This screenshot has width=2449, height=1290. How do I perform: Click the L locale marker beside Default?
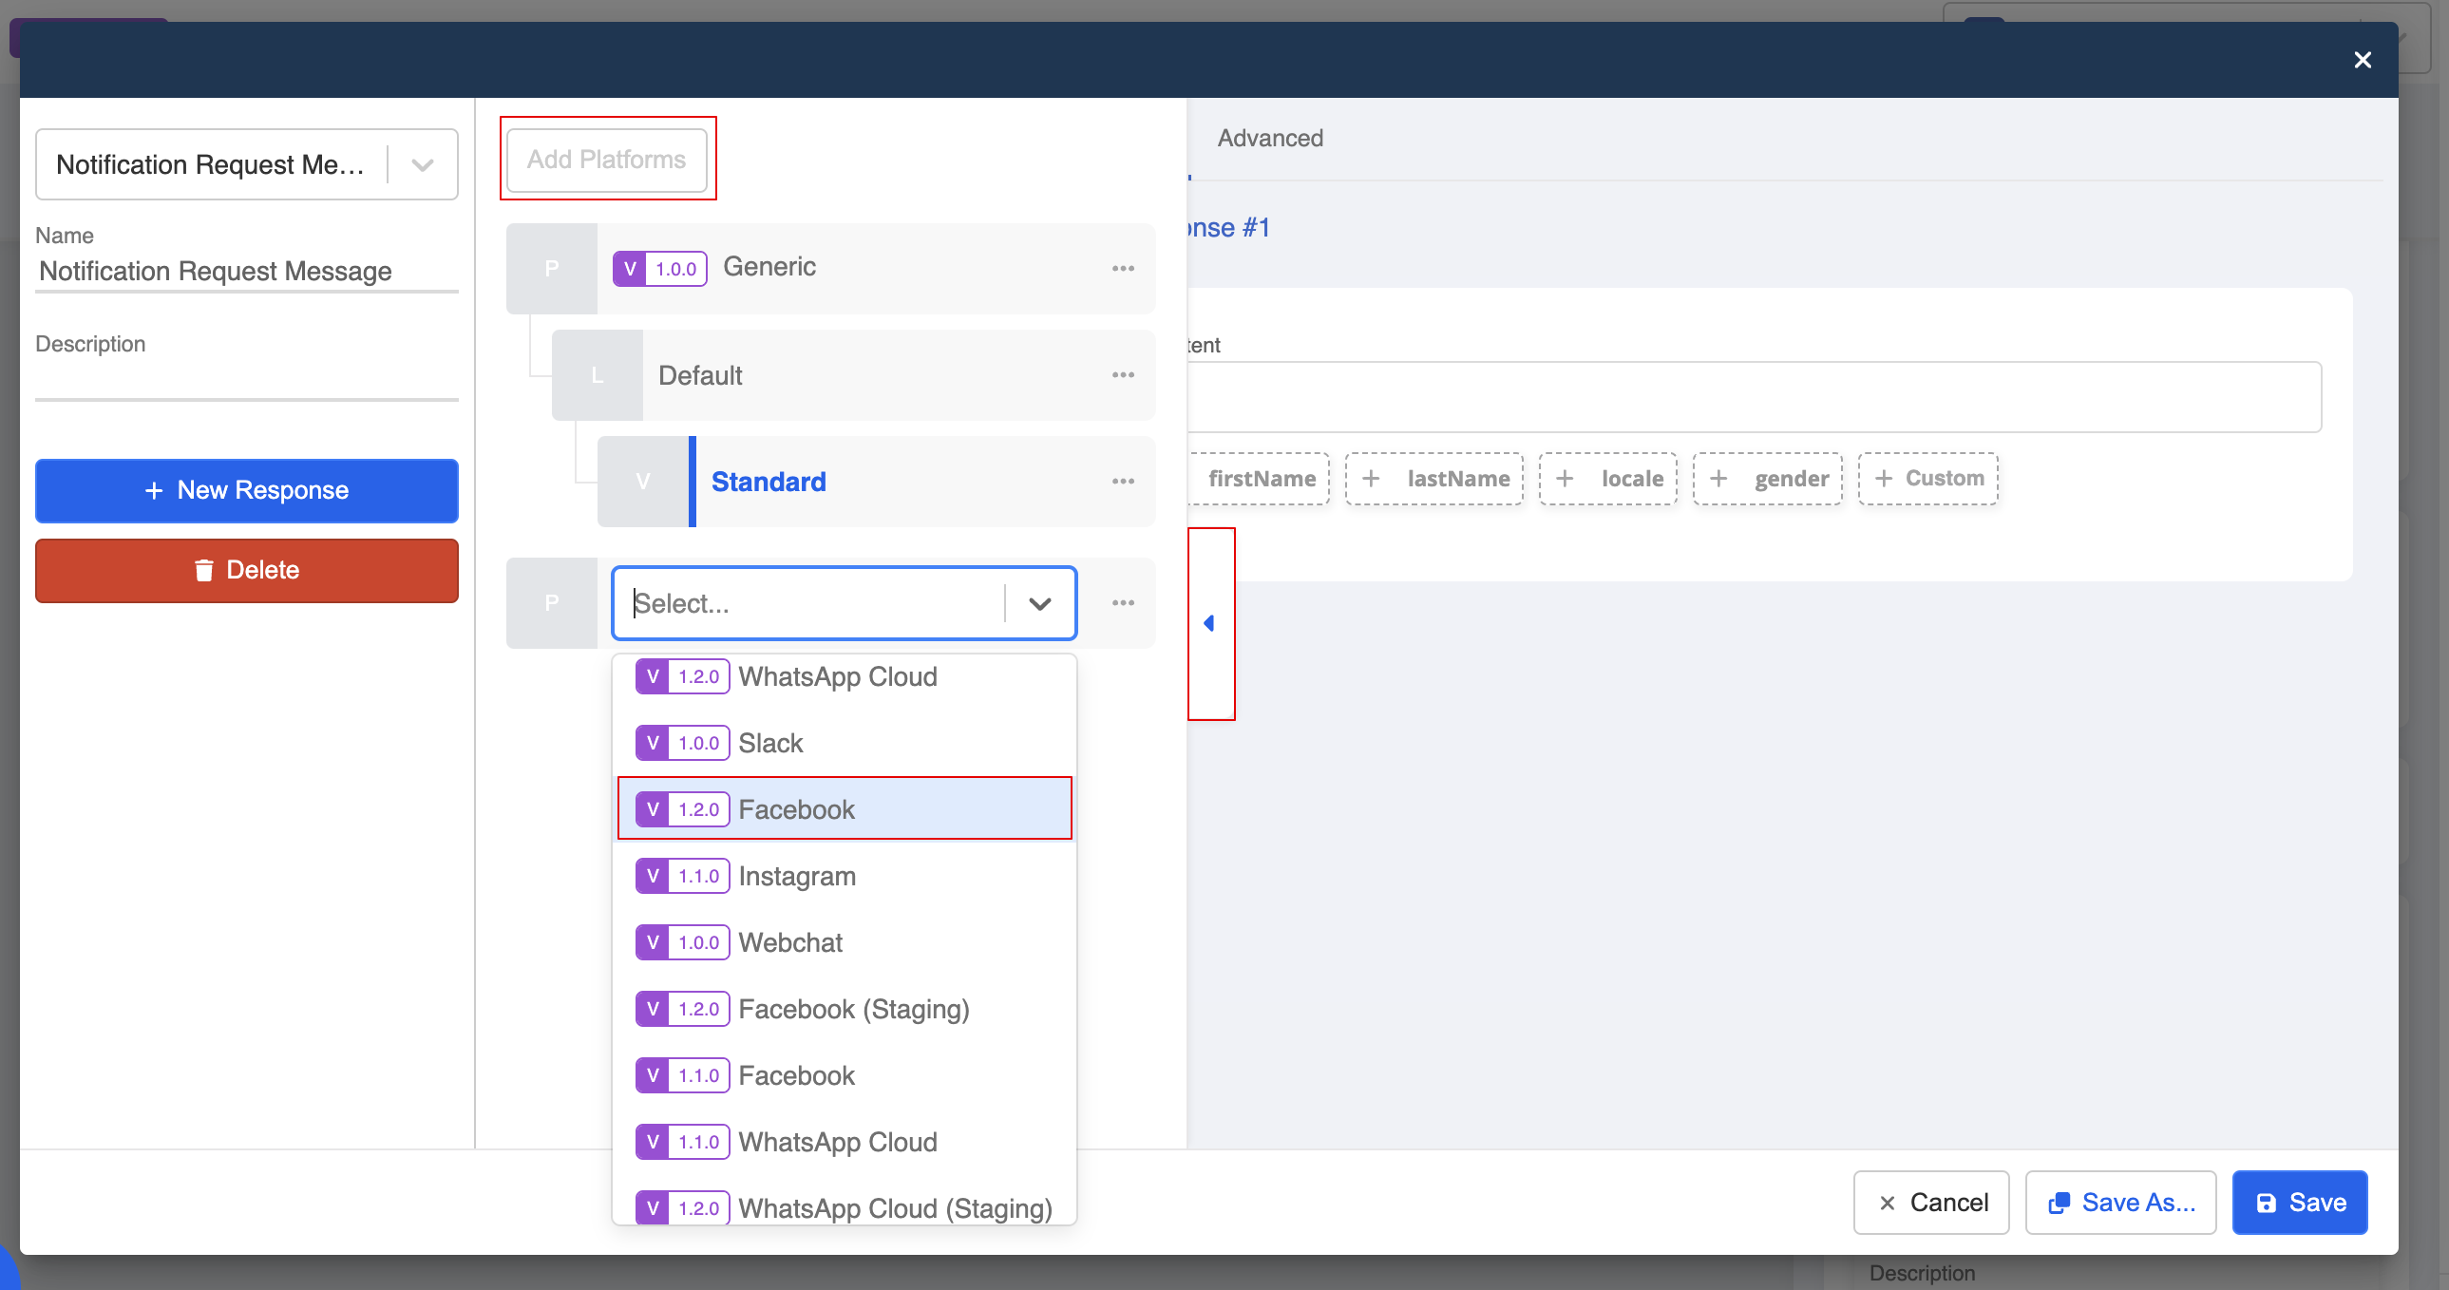tap(597, 374)
